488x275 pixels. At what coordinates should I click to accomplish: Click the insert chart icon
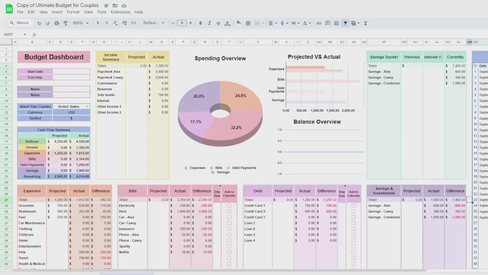click(336, 23)
